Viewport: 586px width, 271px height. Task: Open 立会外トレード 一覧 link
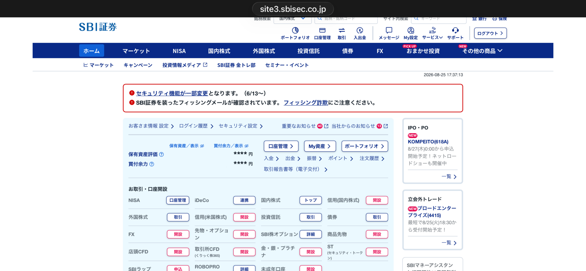click(x=449, y=243)
